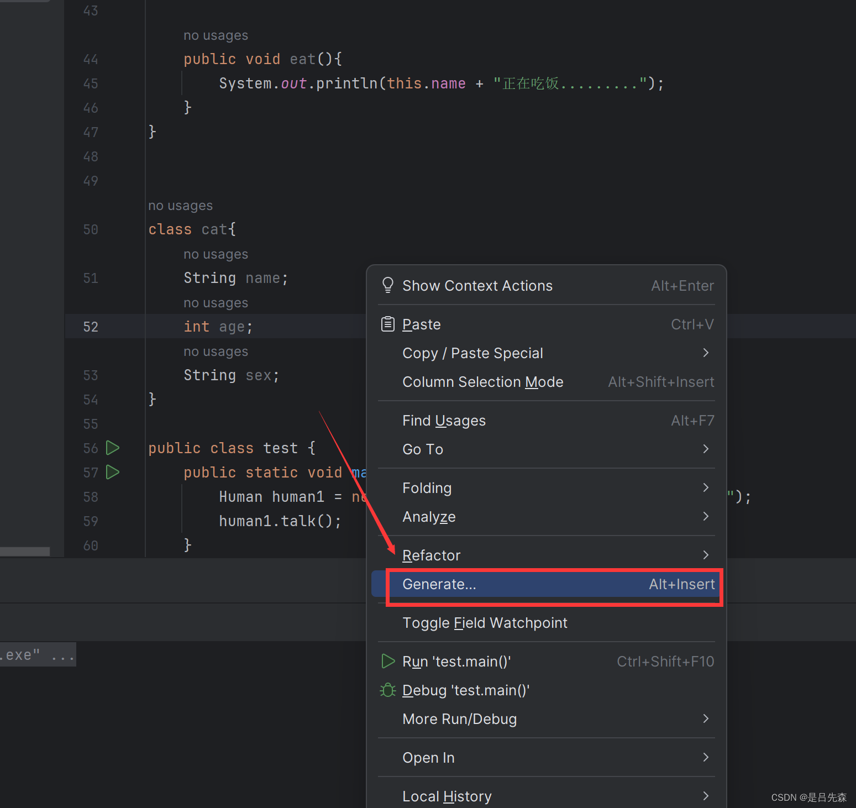Open the Analyze submenu
The height and width of the screenshot is (808, 856).
tap(547, 517)
